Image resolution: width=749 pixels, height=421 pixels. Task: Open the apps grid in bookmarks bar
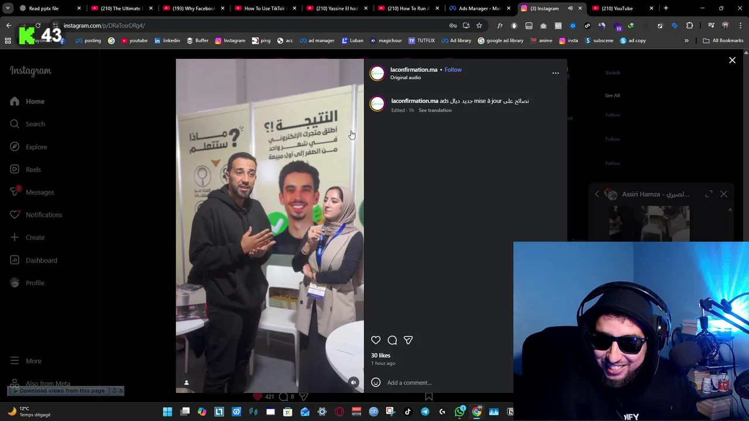click(x=8, y=41)
